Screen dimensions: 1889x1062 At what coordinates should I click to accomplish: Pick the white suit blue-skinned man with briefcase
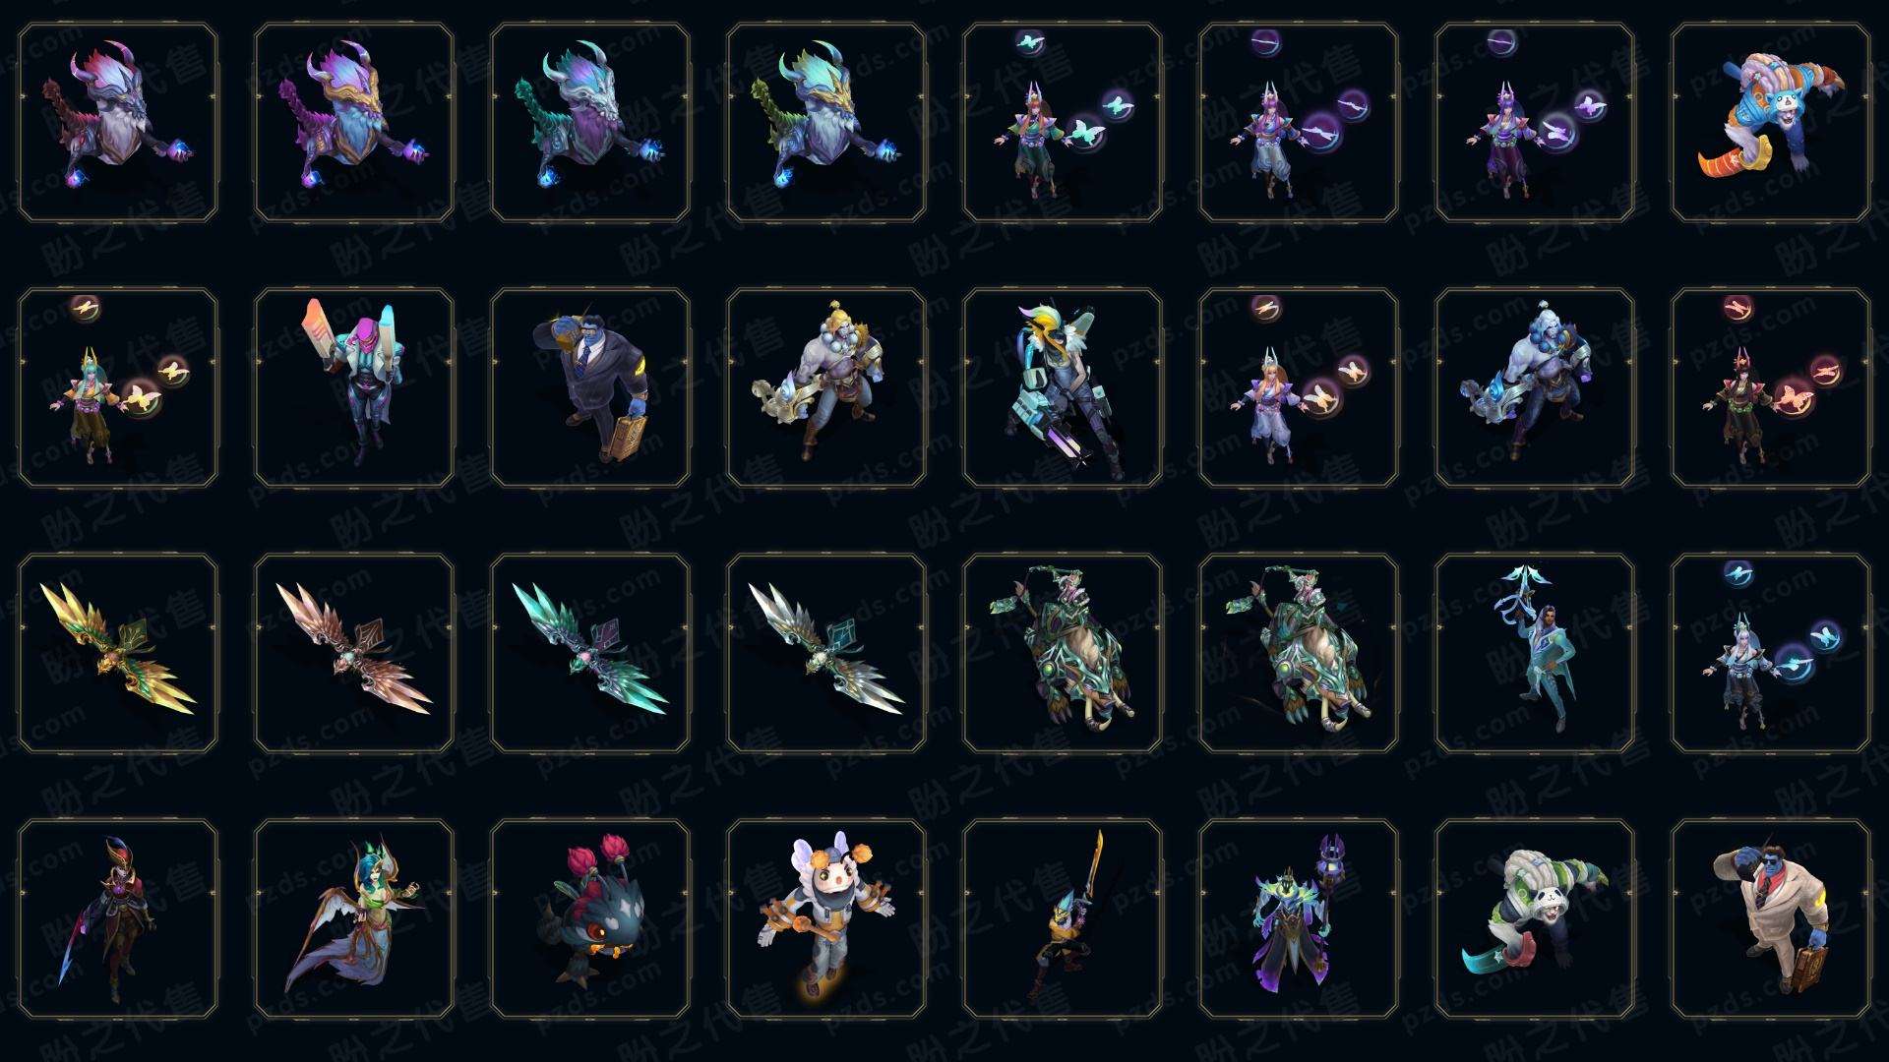pyautogui.click(x=1770, y=918)
